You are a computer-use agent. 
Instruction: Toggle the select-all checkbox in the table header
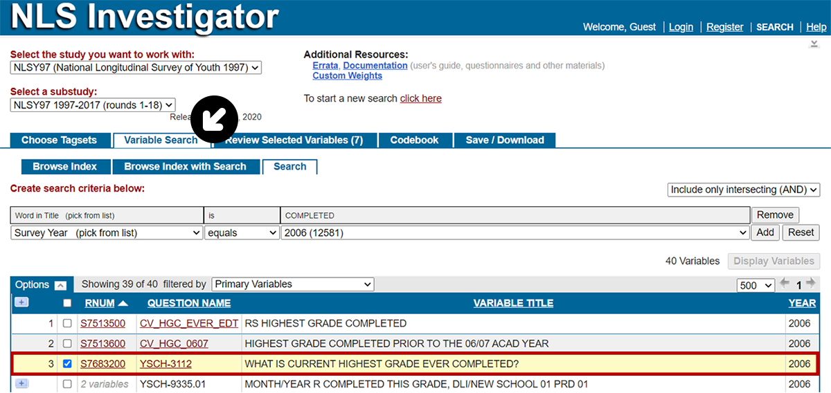click(67, 303)
